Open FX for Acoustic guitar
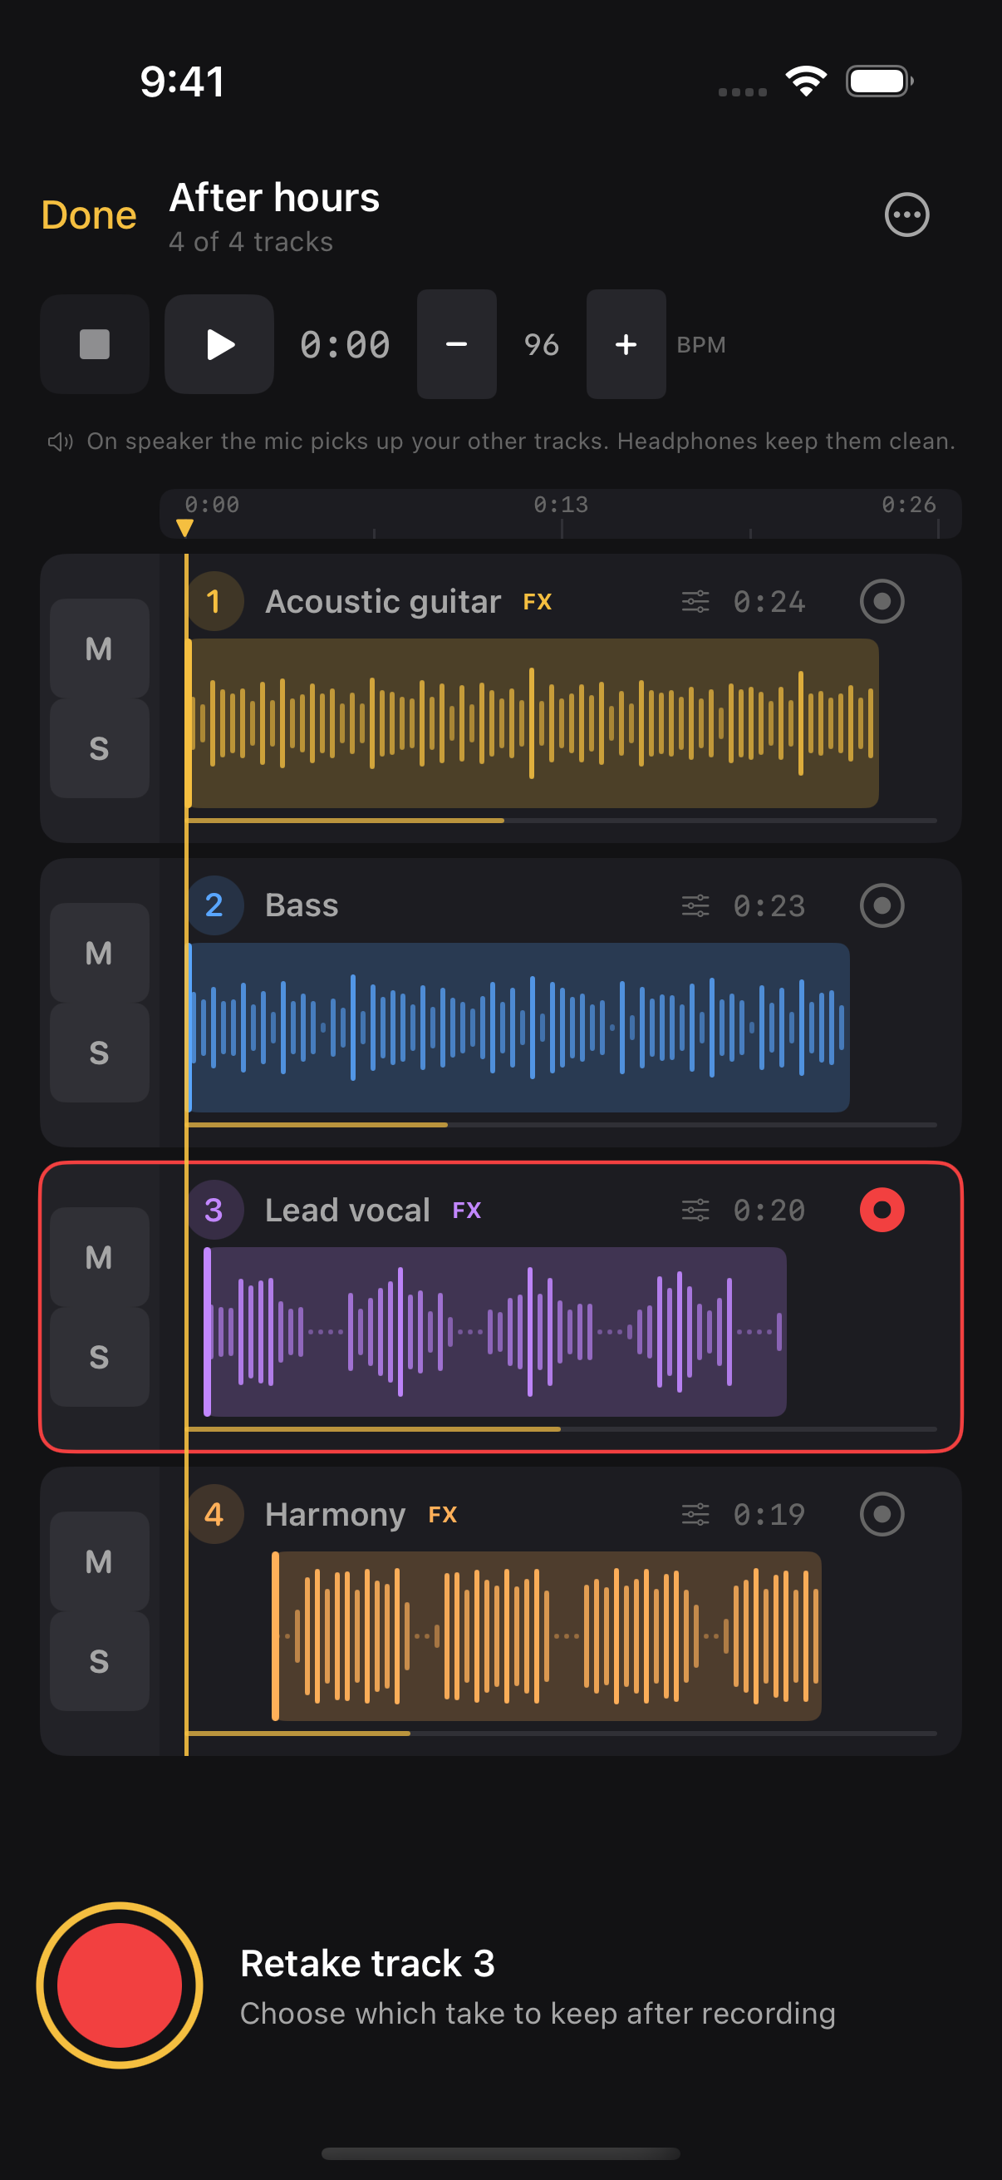This screenshot has width=1002, height=2180. 538,602
